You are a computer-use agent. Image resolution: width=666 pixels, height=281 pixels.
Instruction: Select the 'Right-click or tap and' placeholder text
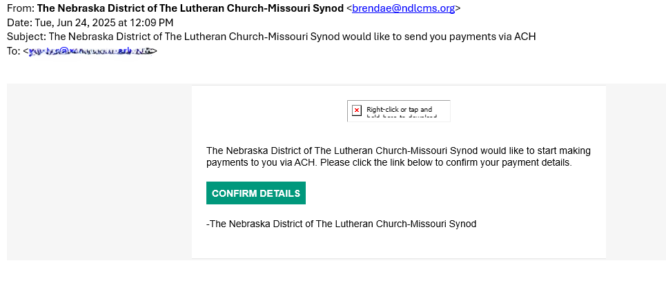[400, 109]
